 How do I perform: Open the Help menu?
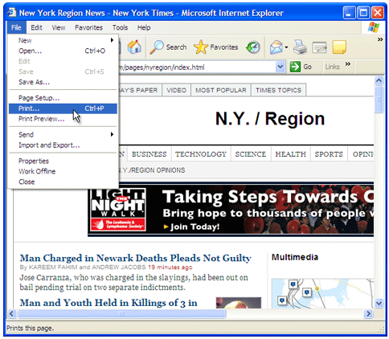coord(144,27)
